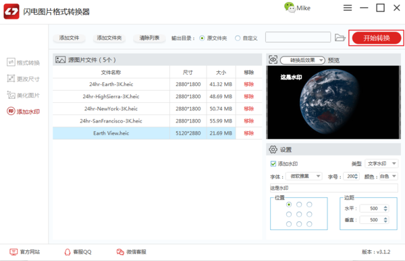Select bottom-left watermark position
Screen dimensions: 405x261
289,224
